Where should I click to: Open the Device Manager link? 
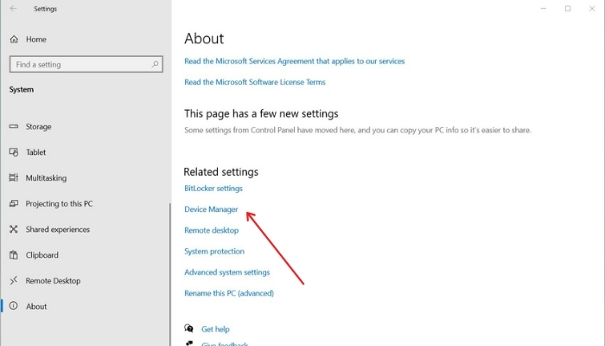(x=211, y=209)
